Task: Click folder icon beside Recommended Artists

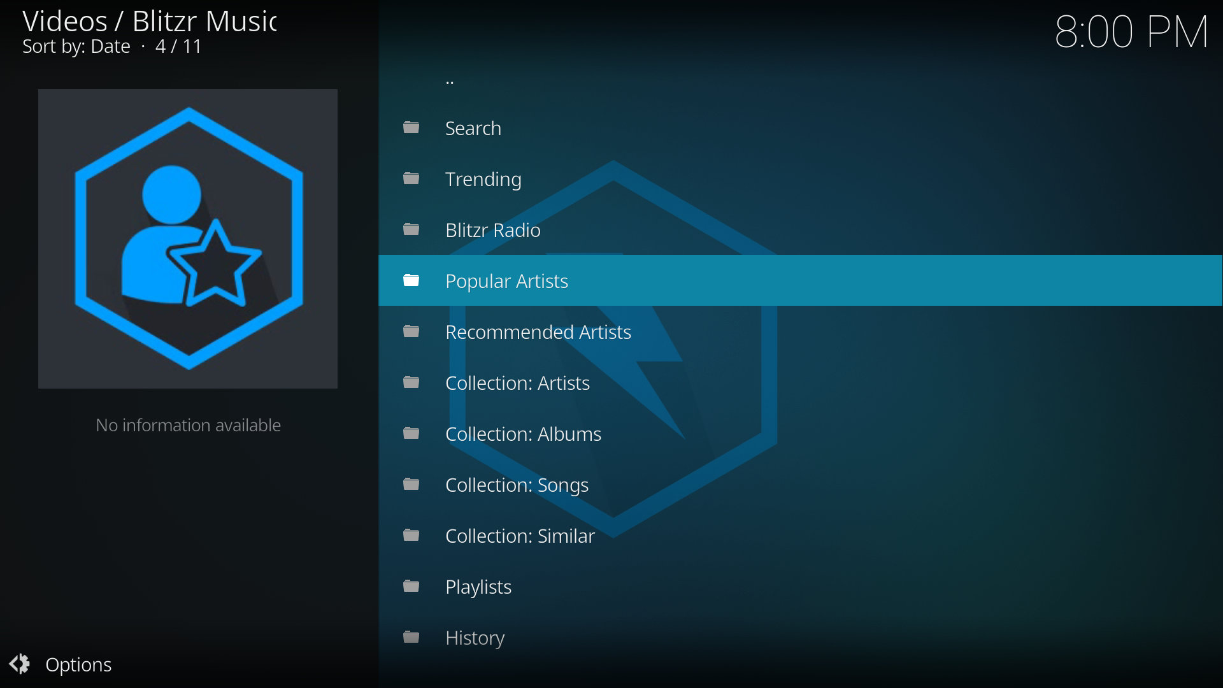Action: (411, 332)
